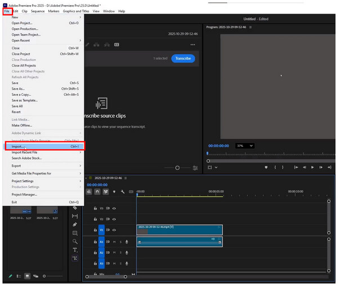
Task: Step forward one frame in Program monitor
Action: pyautogui.click(x=321, y=167)
